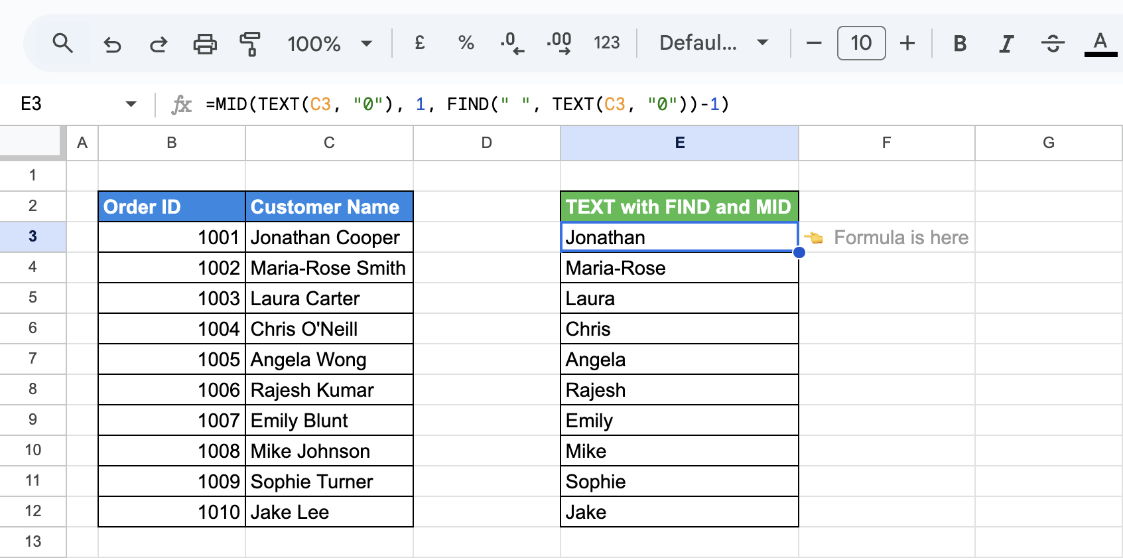The image size is (1123, 558).
Task: Click the TEXT with FIND and MID header
Action: 680,206
